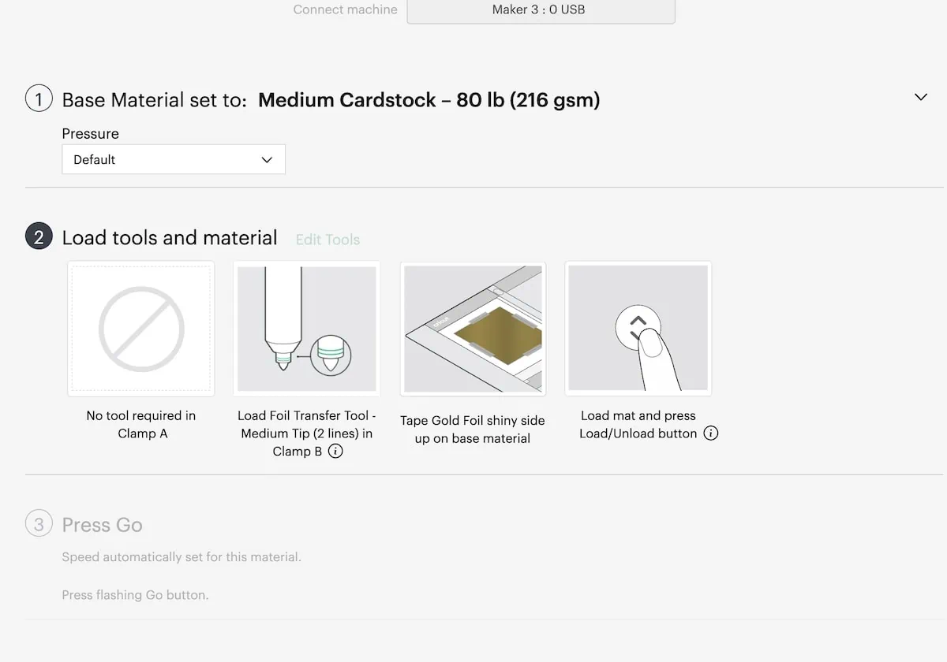
Task: Click the magnified foil tip circle icon
Action: coord(331,354)
